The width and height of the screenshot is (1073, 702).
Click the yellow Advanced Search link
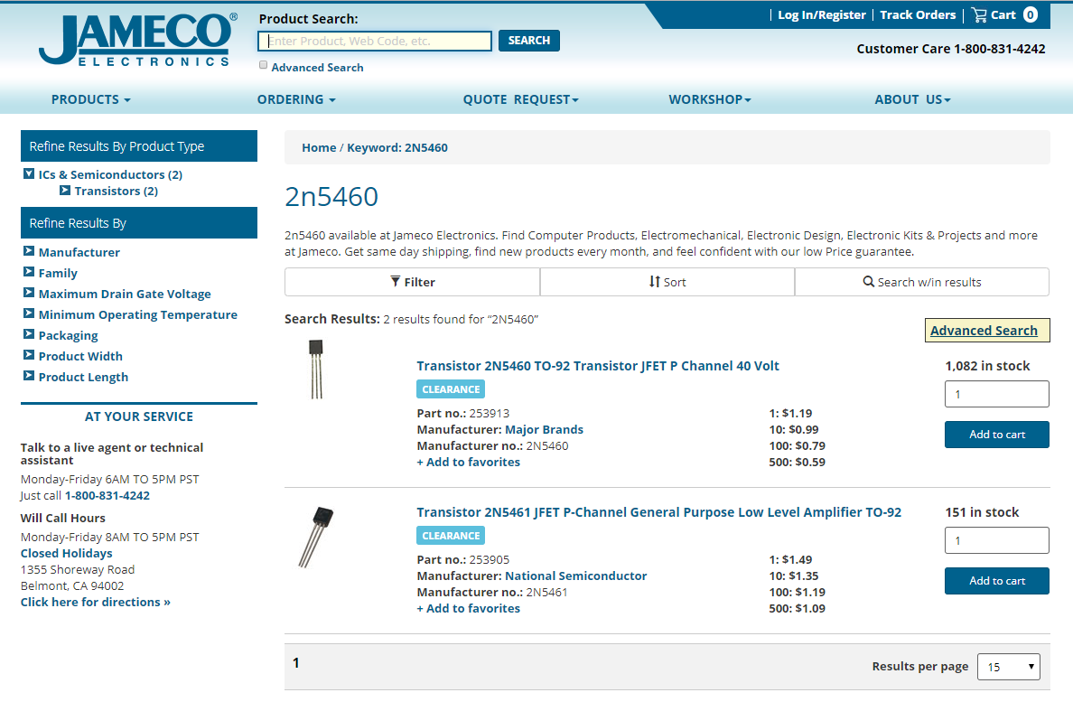[x=984, y=331]
